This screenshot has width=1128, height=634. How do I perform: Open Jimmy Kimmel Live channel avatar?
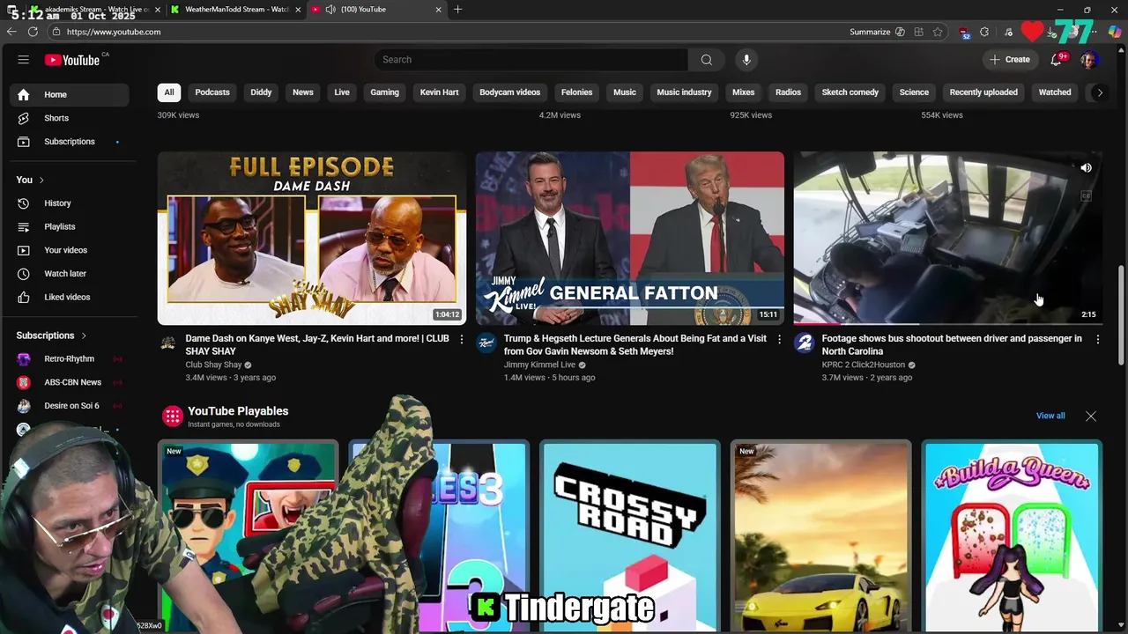click(x=486, y=343)
